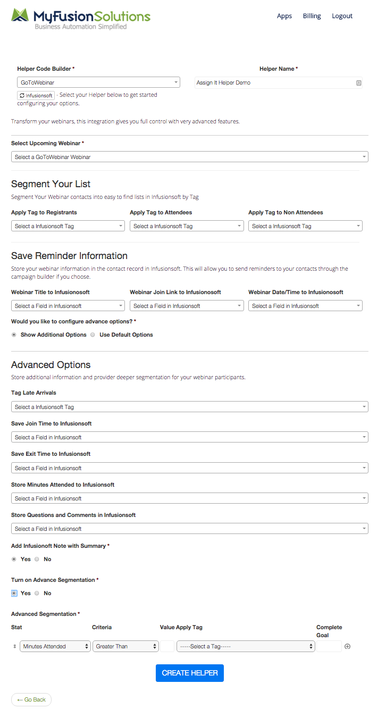Click Logout in top navigation

coord(342,16)
